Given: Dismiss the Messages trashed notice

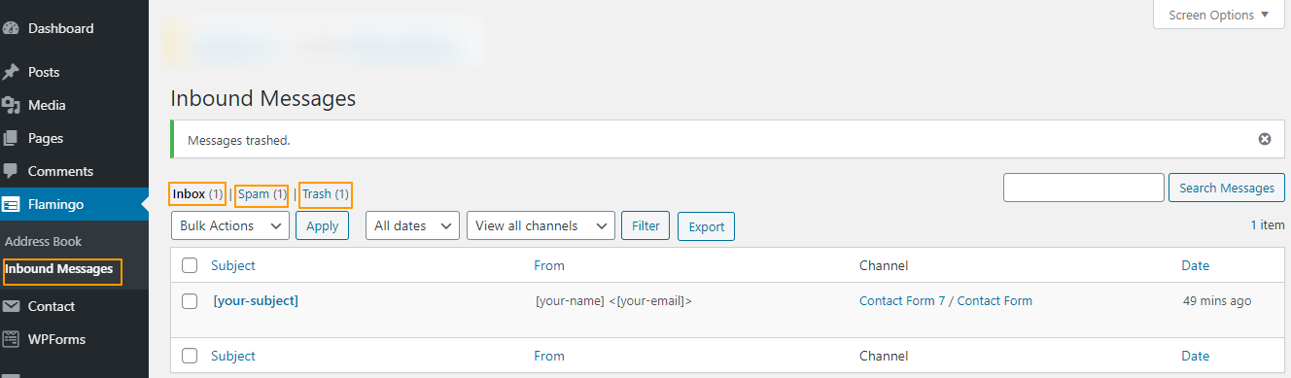Looking at the screenshot, I should tap(1265, 139).
